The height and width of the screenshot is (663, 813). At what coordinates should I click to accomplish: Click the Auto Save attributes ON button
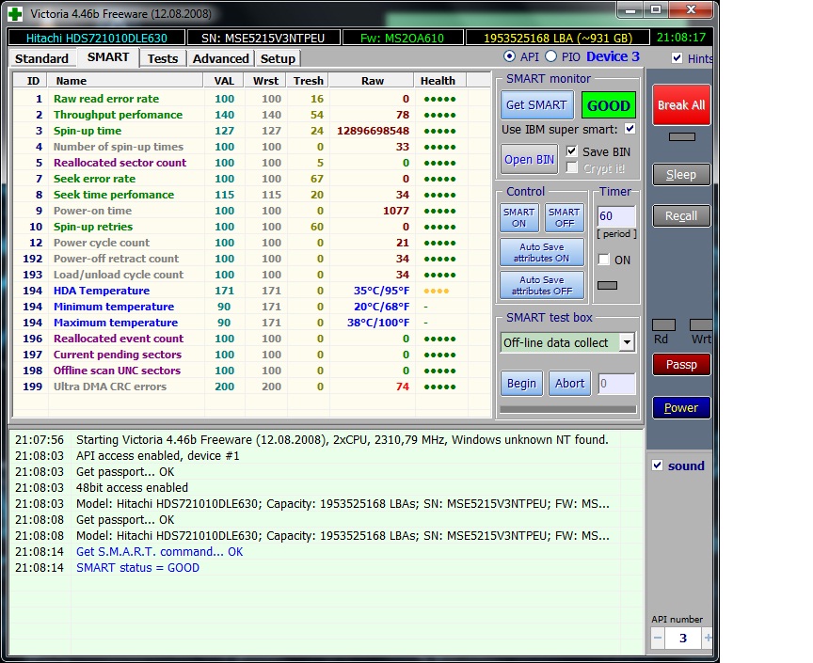(x=541, y=253)
